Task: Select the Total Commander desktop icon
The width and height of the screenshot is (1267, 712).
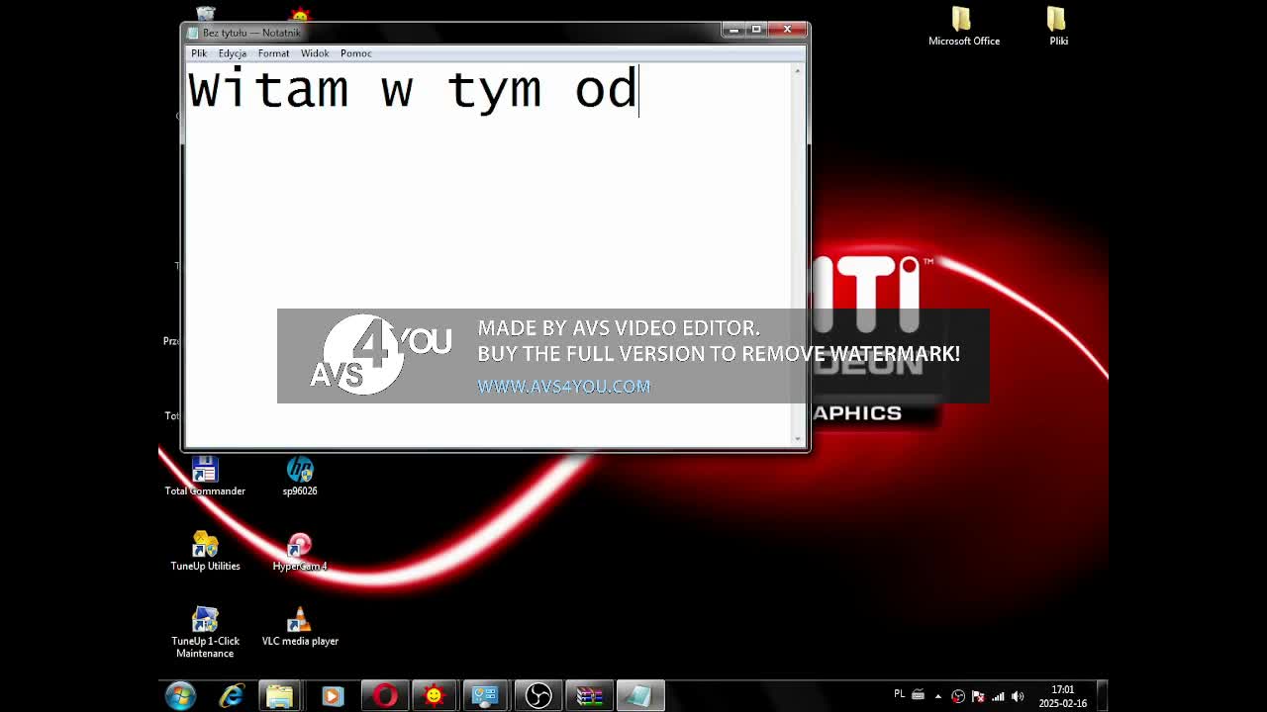Action: click(x=205, y=477)
